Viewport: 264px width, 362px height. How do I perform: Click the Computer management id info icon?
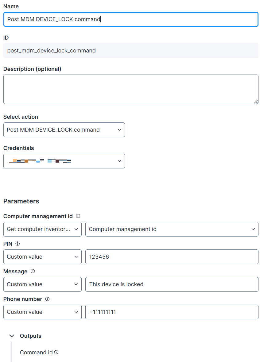(78, 216)
